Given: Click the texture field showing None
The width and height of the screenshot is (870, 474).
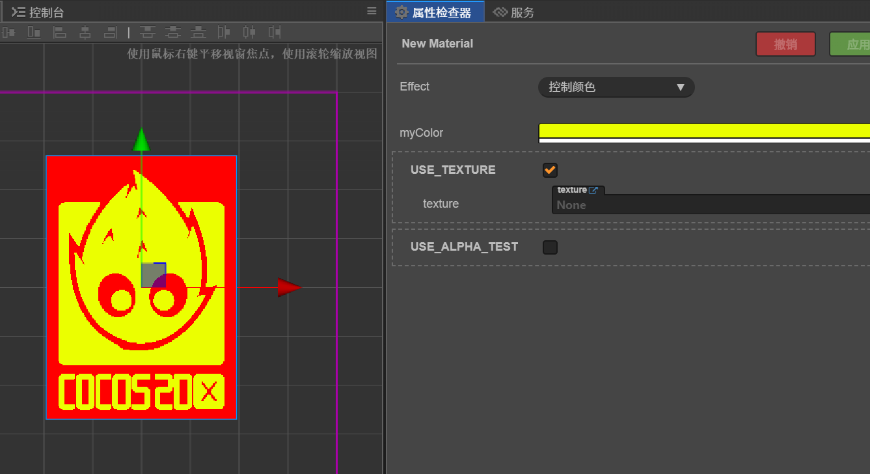Looking at the screenshot, I should [711, 204].
